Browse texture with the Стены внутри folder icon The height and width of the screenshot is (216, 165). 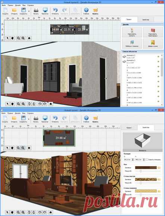click(x=159, y=179)
